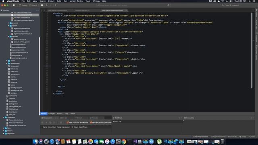Expand the Data folder
The height and width of the screenshot is (145, 258).
[x=4, y=128]
